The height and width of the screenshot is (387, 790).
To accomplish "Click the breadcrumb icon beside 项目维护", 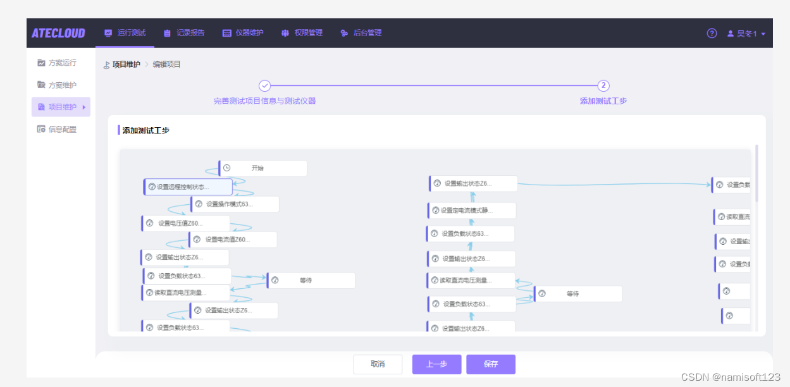I will 106,64.
